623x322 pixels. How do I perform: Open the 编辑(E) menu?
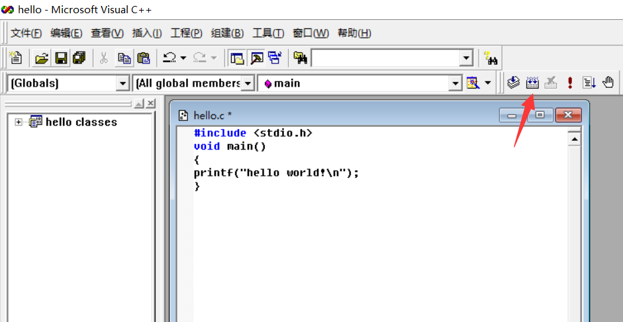coord(66,33)
